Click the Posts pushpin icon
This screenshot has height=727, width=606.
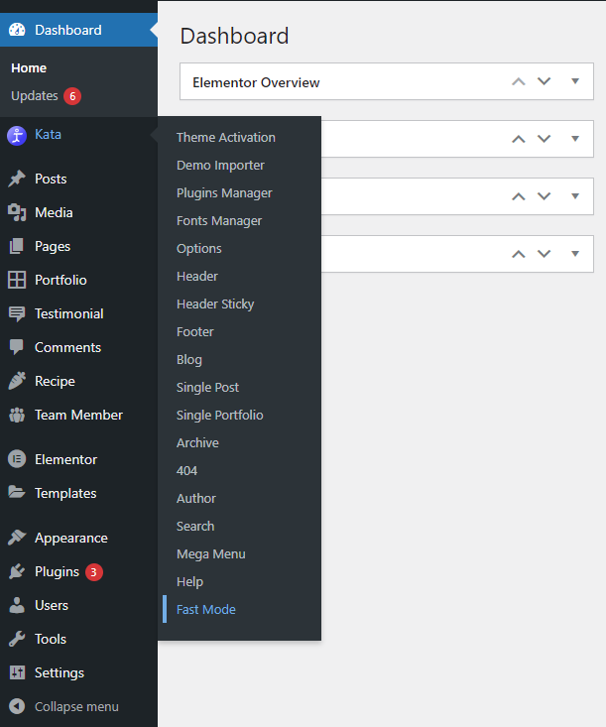click(x=17, y=179)
